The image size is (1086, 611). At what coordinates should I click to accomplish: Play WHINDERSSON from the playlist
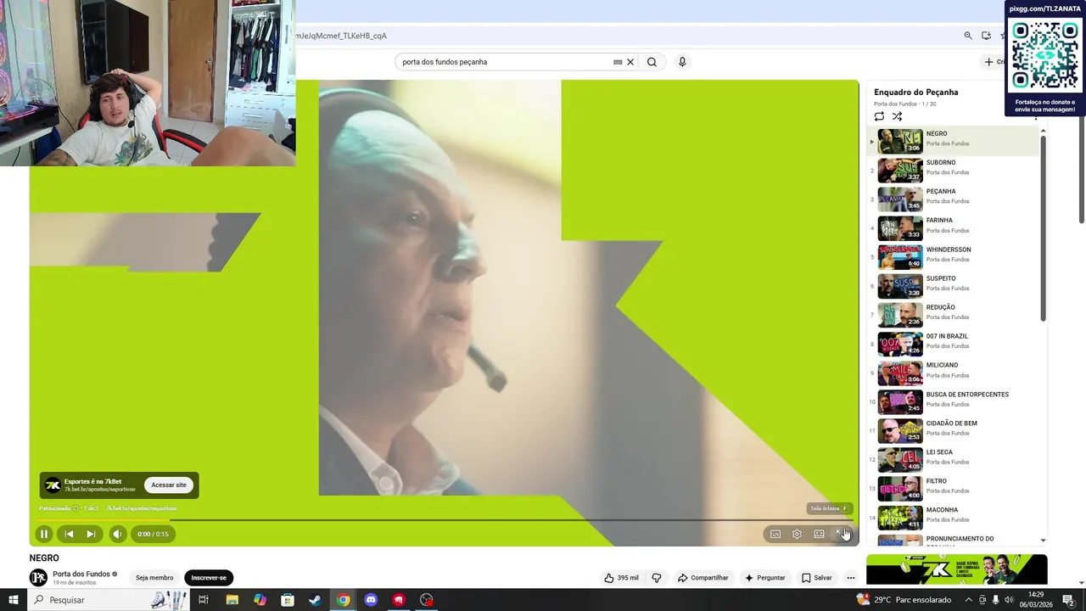(x=953, y=257)
